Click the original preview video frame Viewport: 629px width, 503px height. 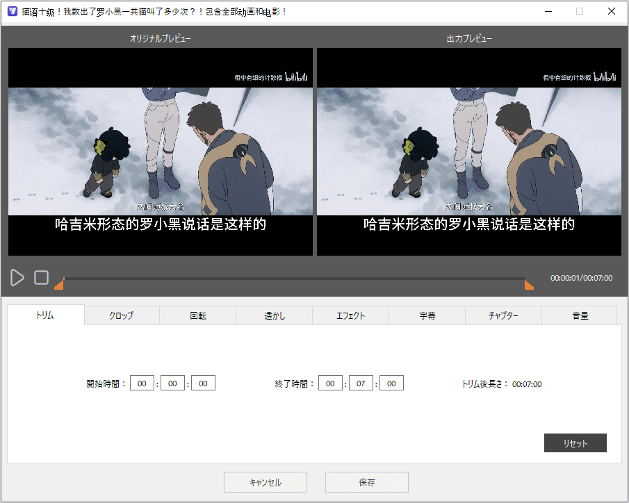(x=161, y=151)
